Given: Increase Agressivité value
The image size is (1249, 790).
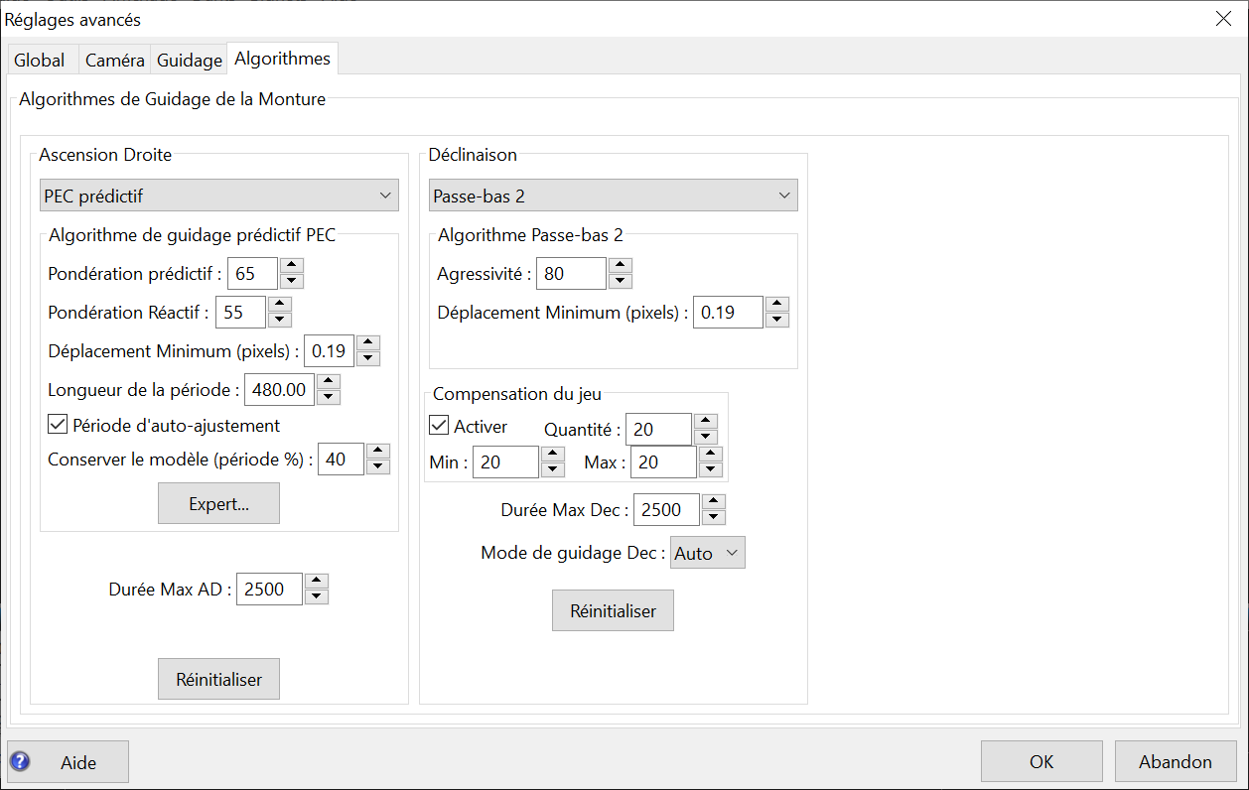Looking at the screenshot, I should click(621, 265).
